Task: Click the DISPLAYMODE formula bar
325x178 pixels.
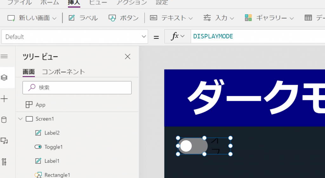Action: click(x=258, y=36)
